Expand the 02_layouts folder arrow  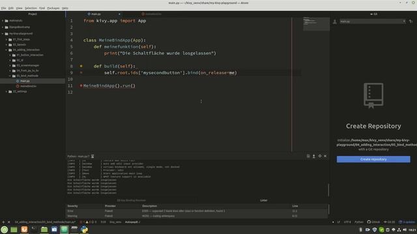point(7,45)
